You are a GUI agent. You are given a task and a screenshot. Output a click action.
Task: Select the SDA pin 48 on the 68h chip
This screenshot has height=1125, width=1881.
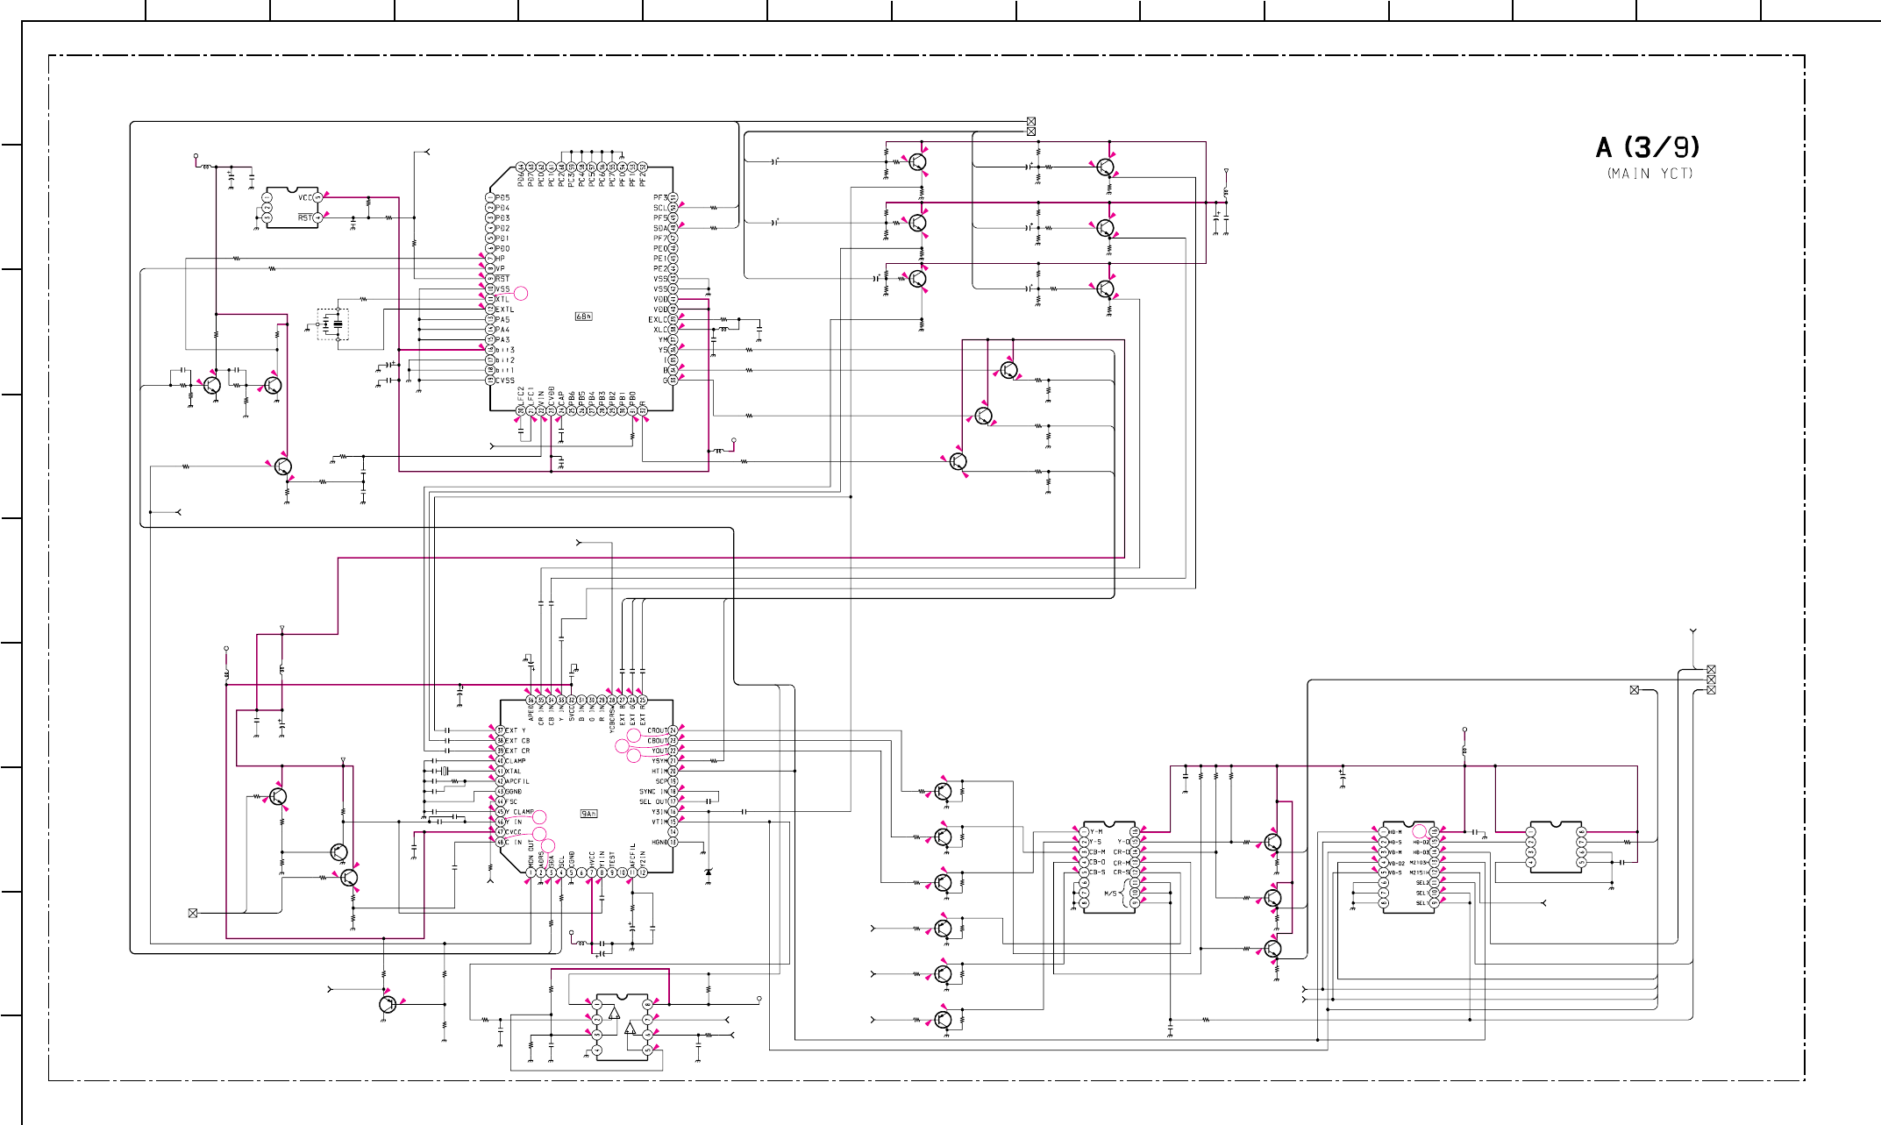[x=673, y=228]
